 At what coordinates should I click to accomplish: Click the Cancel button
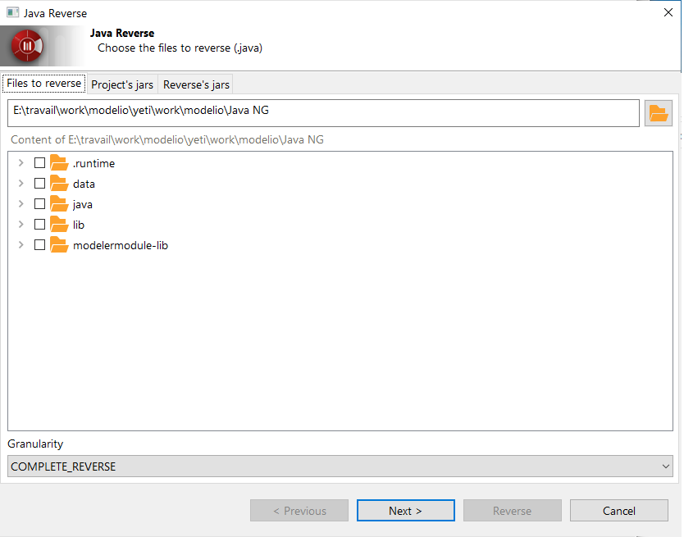619,511
